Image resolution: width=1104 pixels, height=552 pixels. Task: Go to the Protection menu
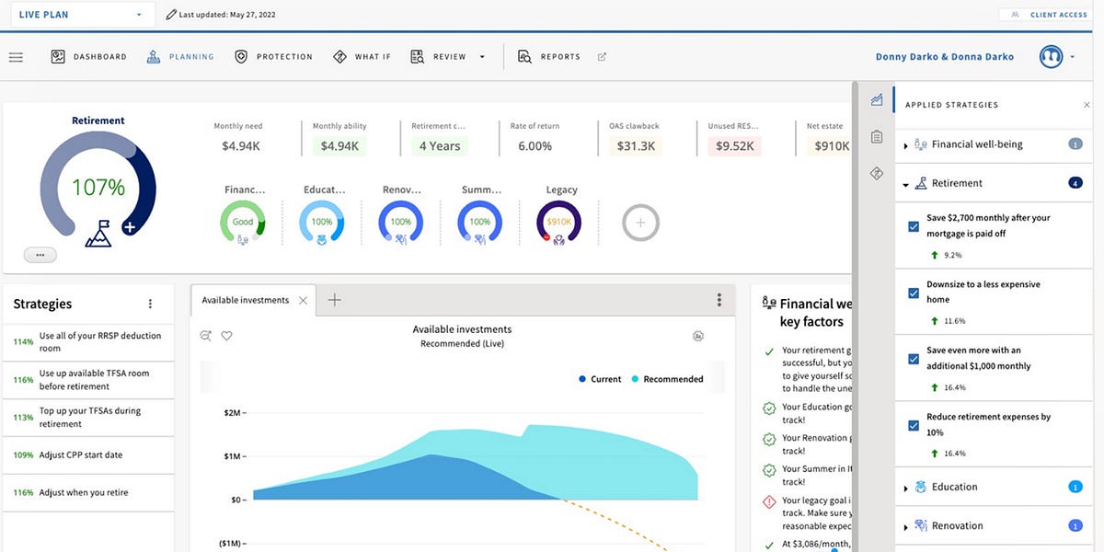click(x=273, y=57)
